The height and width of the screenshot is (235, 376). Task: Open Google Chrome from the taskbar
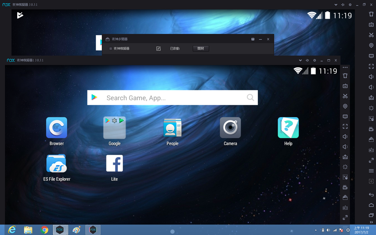44,230
